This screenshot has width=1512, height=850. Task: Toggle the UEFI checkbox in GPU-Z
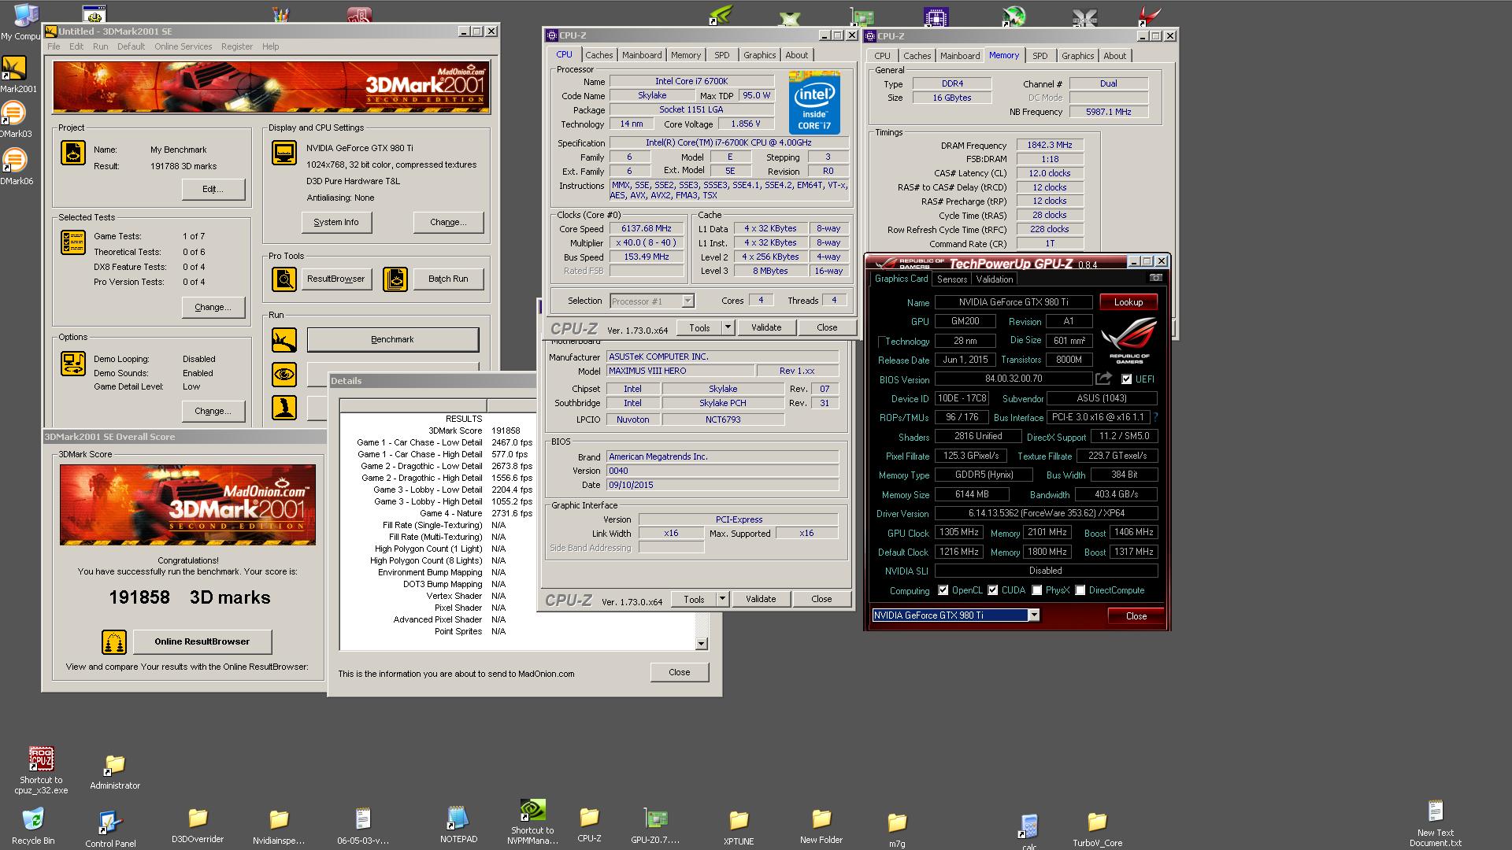coord(1126,379)
